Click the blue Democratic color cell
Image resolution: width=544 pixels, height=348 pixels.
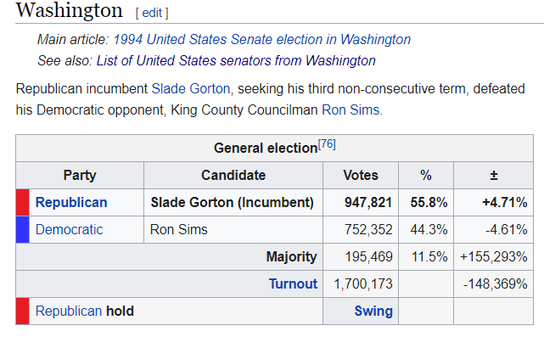click(x=23, y=230)
